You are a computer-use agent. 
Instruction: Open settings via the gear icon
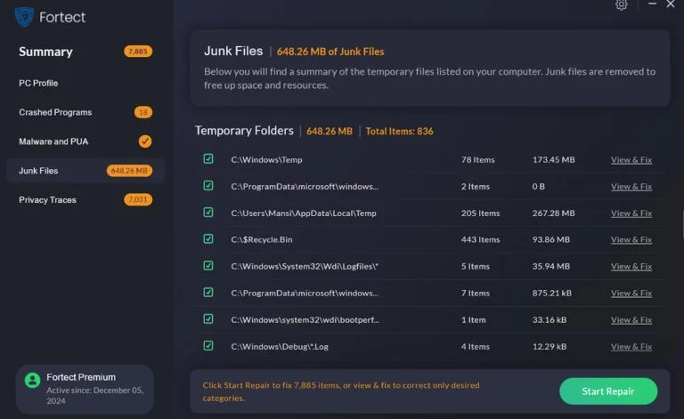(622, 4)
